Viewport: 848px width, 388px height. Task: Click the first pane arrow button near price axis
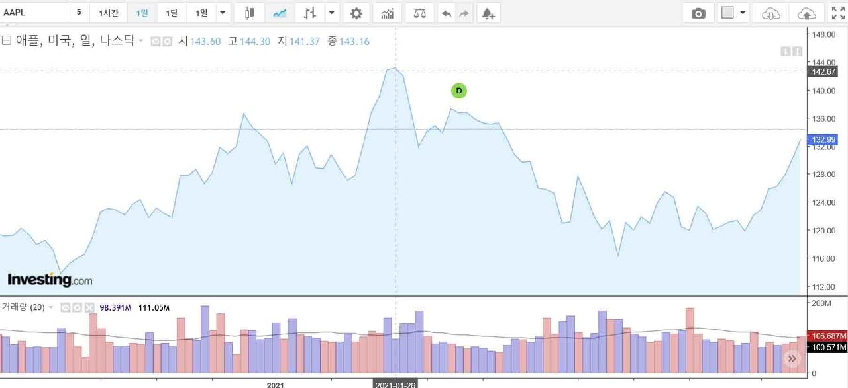click(x=786, y=52)
